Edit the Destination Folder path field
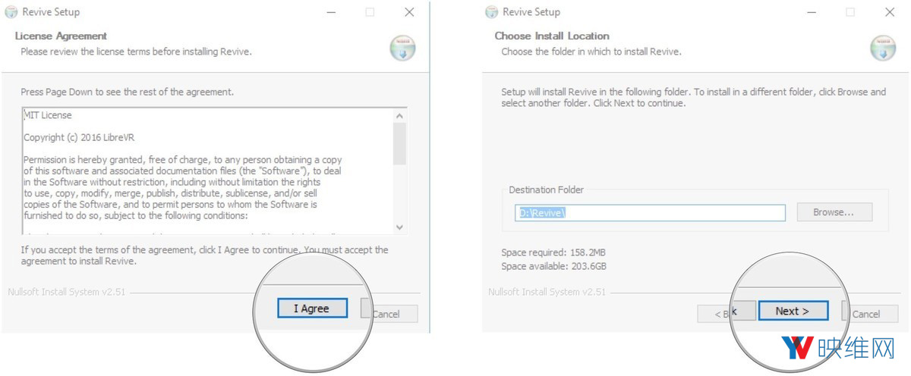911x376 pixels. [650, 213]
